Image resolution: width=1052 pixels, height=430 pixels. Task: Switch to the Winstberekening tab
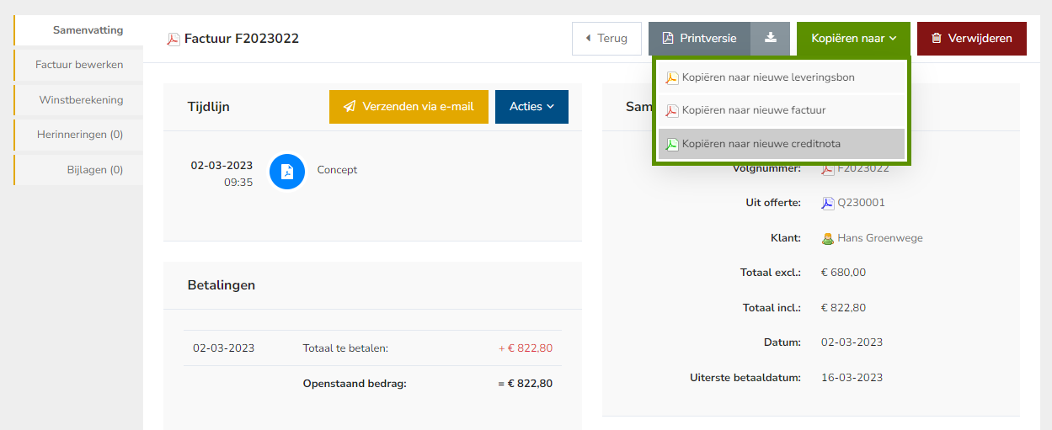tap(81, 100)
